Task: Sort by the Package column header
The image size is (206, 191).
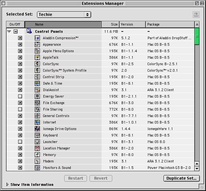Action: 170,24
